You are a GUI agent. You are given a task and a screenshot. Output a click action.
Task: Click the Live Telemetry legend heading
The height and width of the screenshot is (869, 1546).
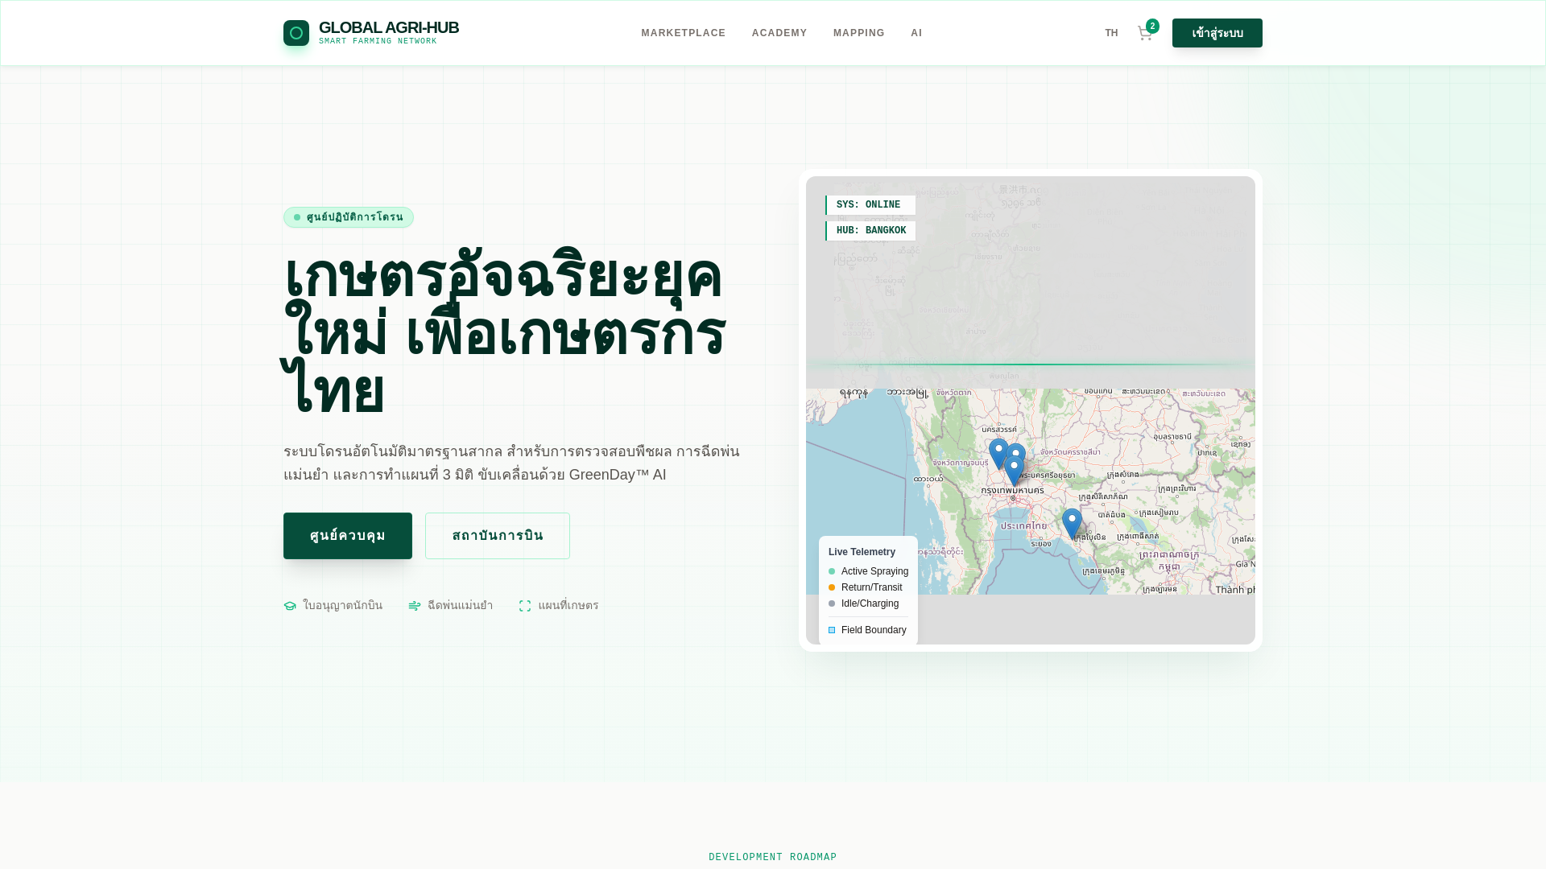[x=862, y=552]
